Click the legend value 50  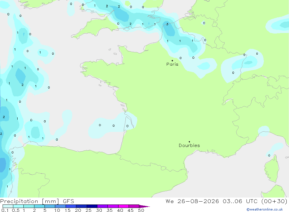[141, 210]
